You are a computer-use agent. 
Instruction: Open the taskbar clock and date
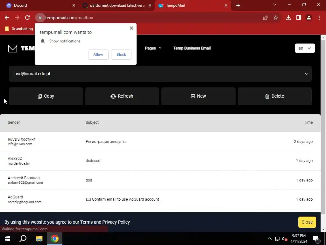[299, 239]
